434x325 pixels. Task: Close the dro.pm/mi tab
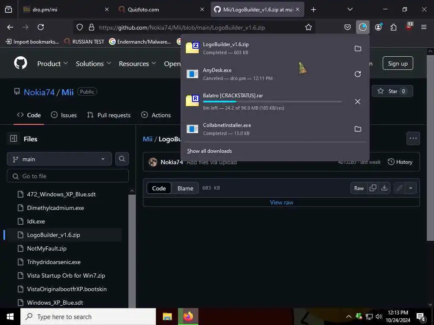coord(107,9)
